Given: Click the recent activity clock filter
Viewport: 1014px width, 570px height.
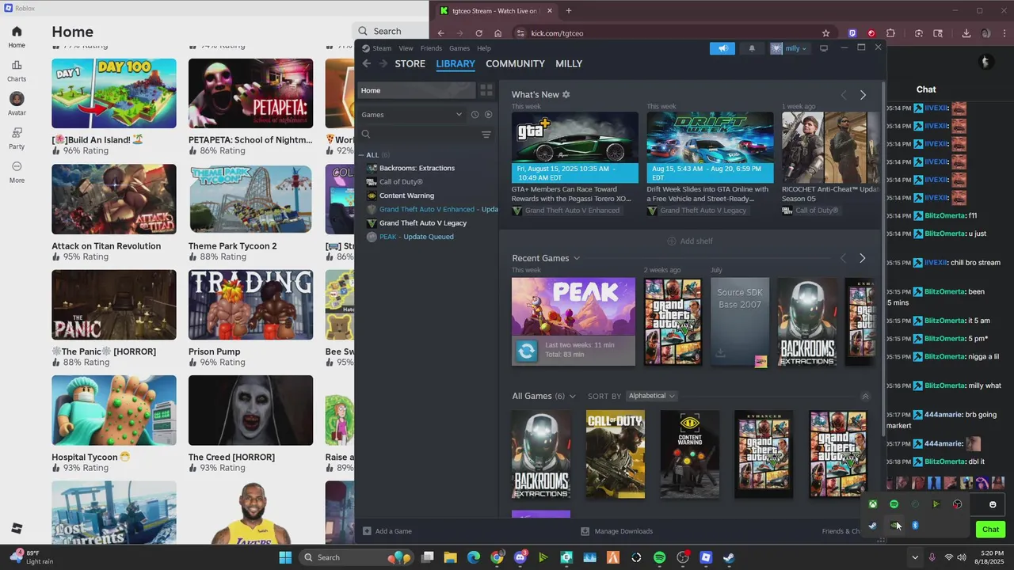Looking at the screenshot, I should (x=475, y=115).
